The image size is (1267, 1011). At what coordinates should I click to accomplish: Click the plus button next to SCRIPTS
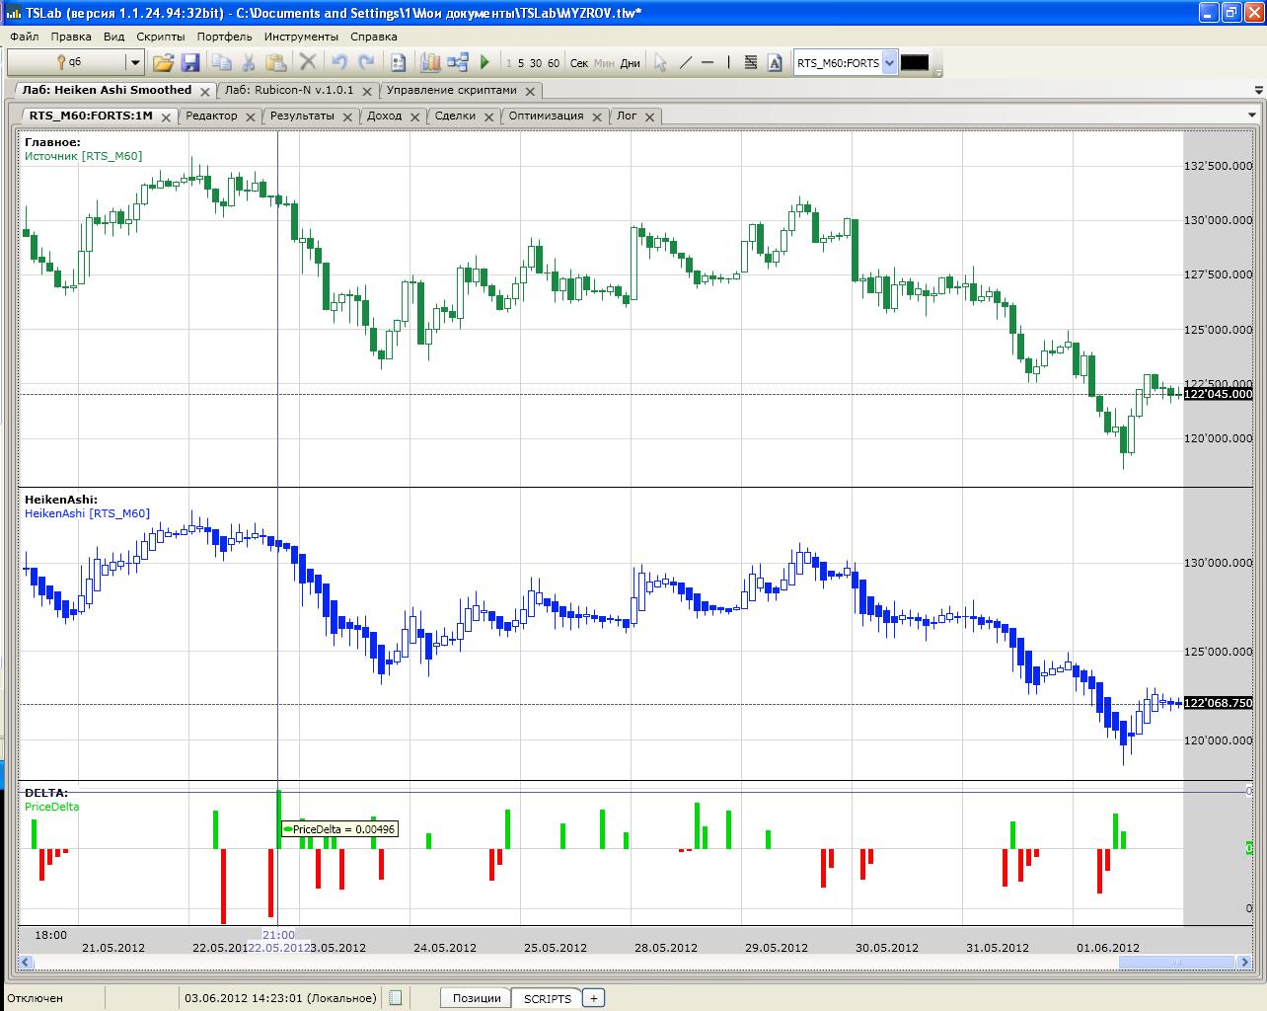tap(594, 998)
